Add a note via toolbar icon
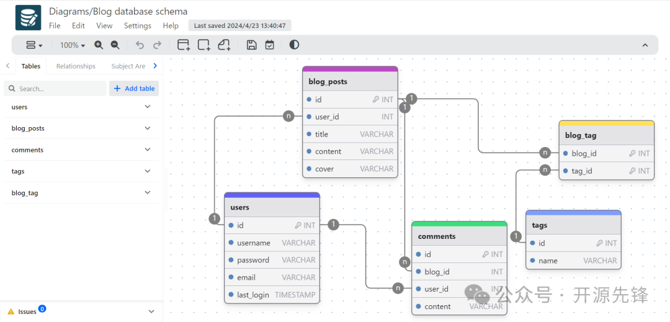The height and width of the screenshot is (322, 670). pos(224,45)
